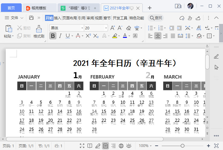Click the user profile avatar
Viewport: 223px width, 150px height.
[190, 6]
